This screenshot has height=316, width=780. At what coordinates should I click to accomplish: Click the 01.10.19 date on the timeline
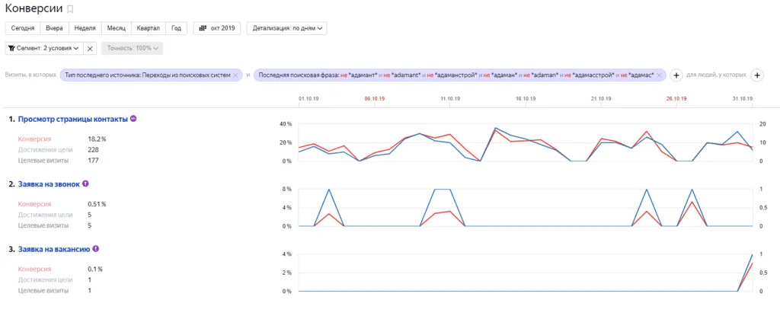pyautogui.click(x=309, y=99)
